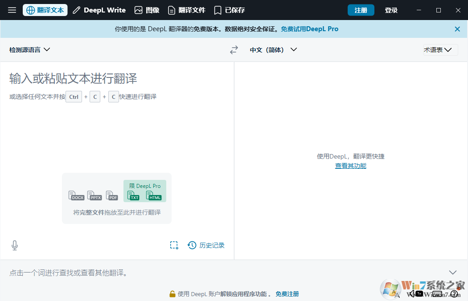Open the 检测源语言 source language dropdown
This screenshot has width=468, height=301.
pos(29,49)
